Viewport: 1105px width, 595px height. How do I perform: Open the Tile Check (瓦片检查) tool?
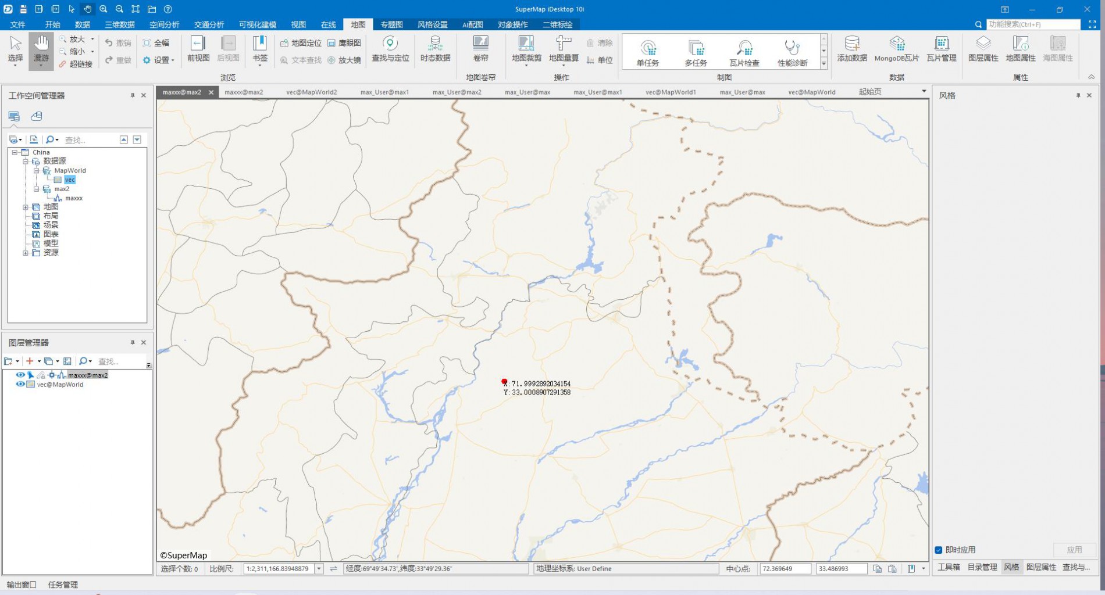tap(744, 52)
